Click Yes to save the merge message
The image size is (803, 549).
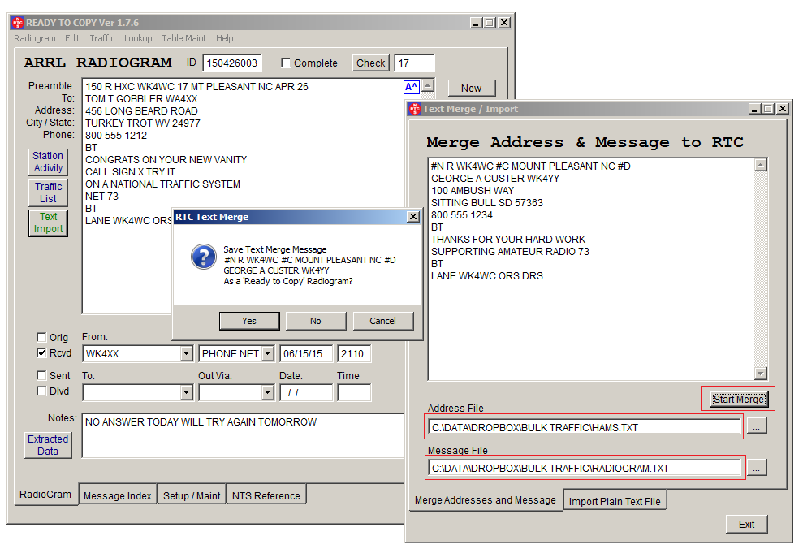point(249,321)
